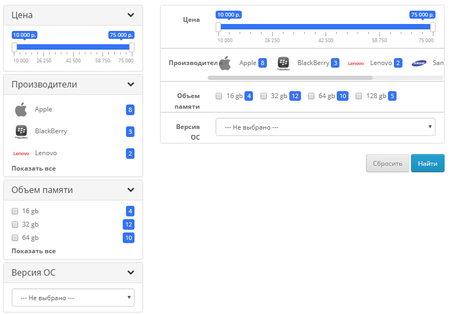Click Показать все under Производители
This screenshot has height=314, width=451.
coord(34,168)
